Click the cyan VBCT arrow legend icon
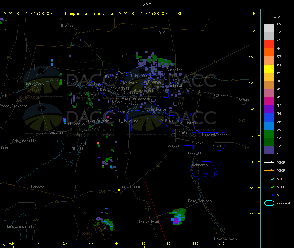The width and height of the screenshot is (294, 248). [x=269, y=179]
